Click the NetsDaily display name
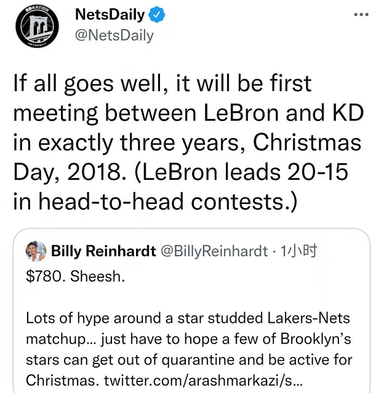Image resolution: width=376 pixels, height=393 pixels. (x=110, y=15)
